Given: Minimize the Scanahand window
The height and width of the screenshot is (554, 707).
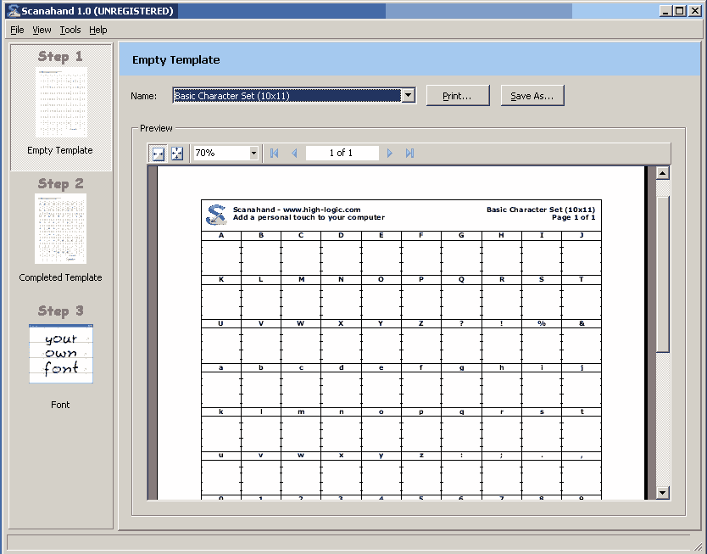Looking at the screenshot, I should (665, 11).
